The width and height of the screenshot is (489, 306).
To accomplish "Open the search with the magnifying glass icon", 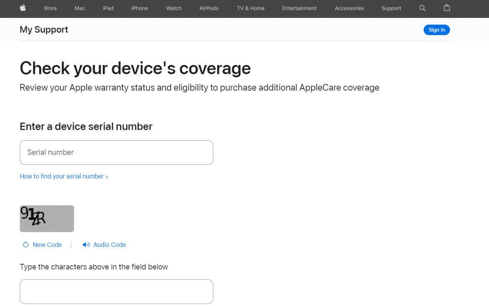I will click(x=422, y=8).
